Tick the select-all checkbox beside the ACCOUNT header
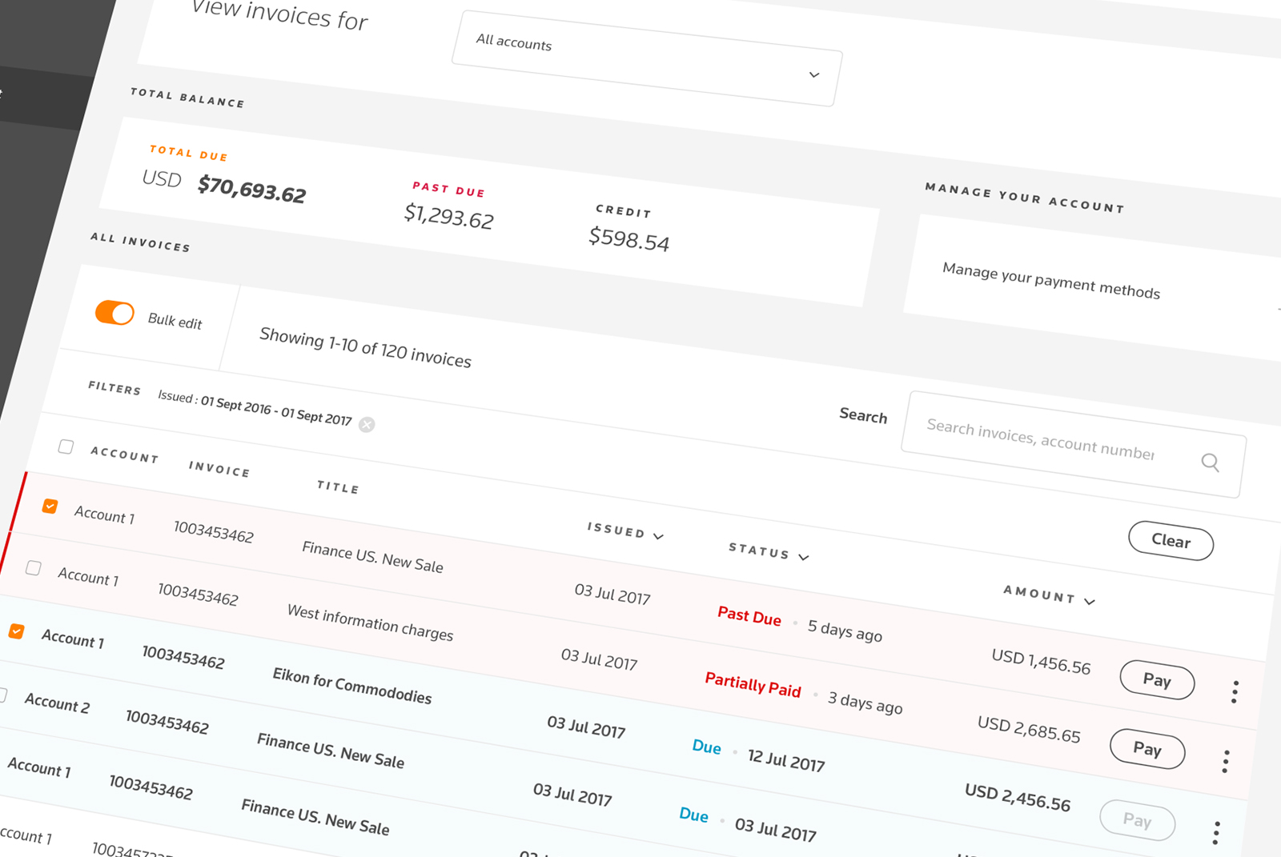 66,447
